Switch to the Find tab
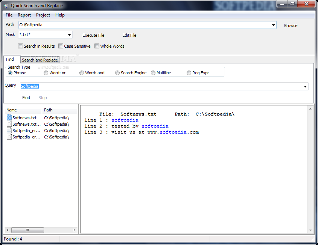 click(x=12, y=59)
